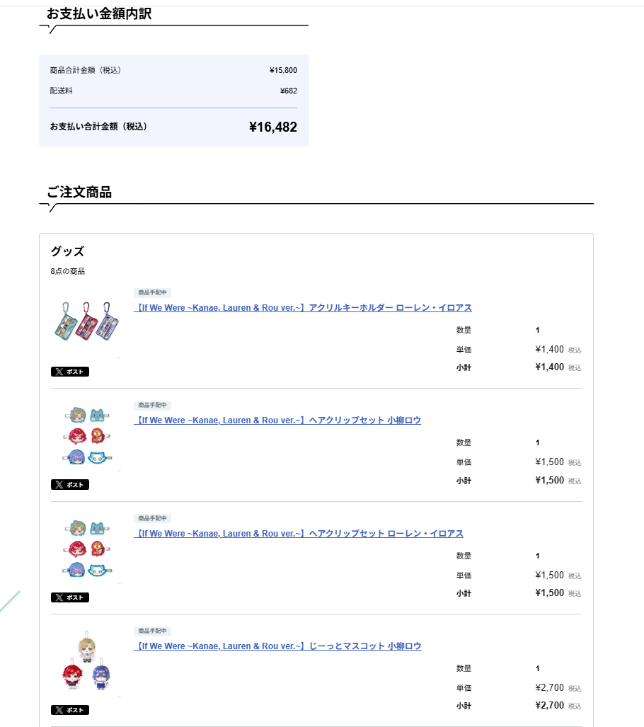
Task: Click 商品手配中 status badge on the mascot item
Action: 152,631
